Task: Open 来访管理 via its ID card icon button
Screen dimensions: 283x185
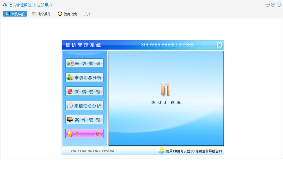Action: (x=85, y=63)
